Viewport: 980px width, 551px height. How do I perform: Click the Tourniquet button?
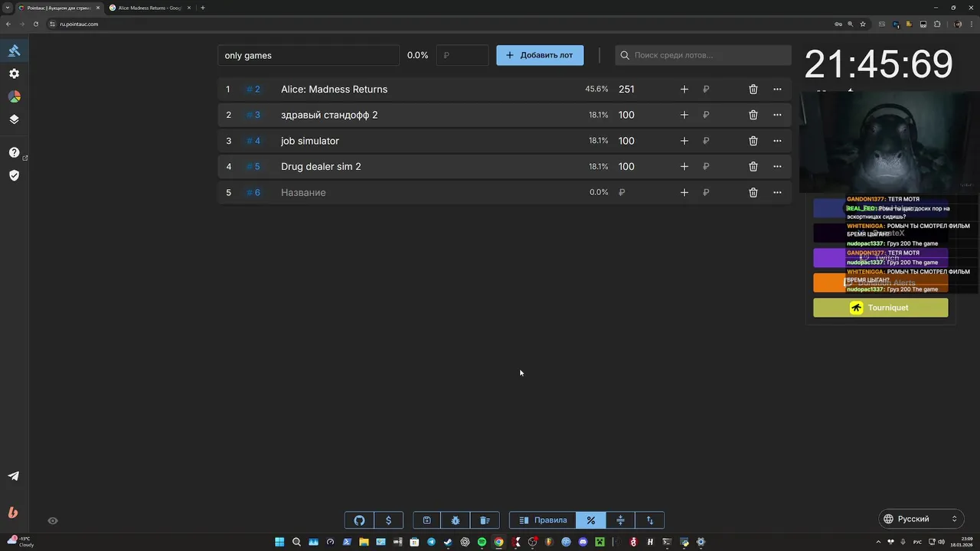coord(880,308)
